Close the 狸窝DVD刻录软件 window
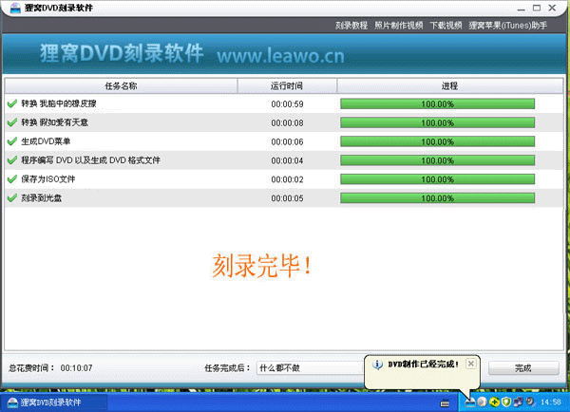 point(552,8)
